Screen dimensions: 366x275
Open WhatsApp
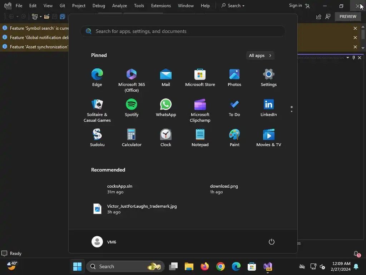click(x=166, y=108)
